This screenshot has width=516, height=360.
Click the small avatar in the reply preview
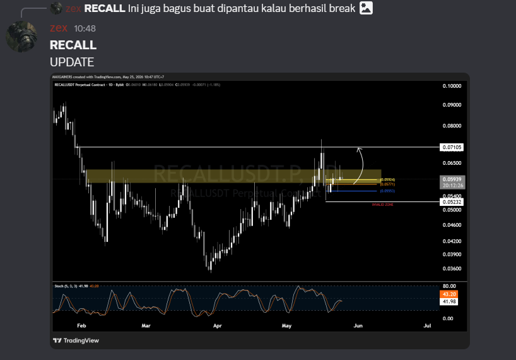coord(56,8)
